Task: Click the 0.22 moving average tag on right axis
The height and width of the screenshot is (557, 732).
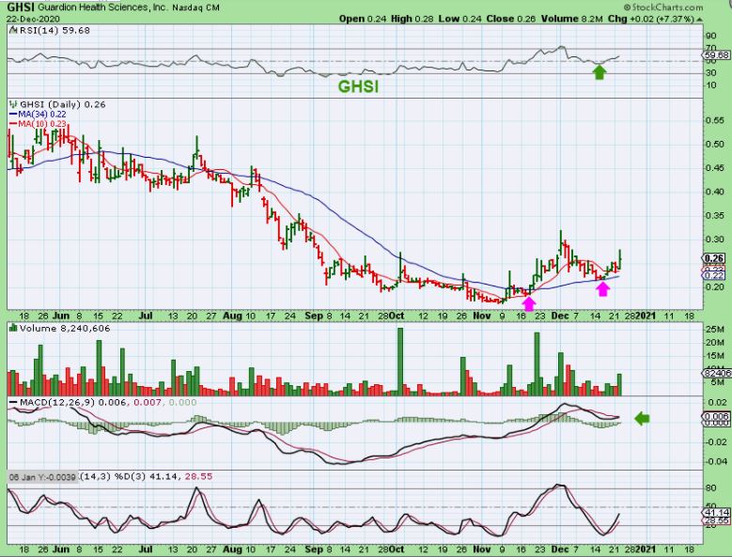Action: point(714,276)
